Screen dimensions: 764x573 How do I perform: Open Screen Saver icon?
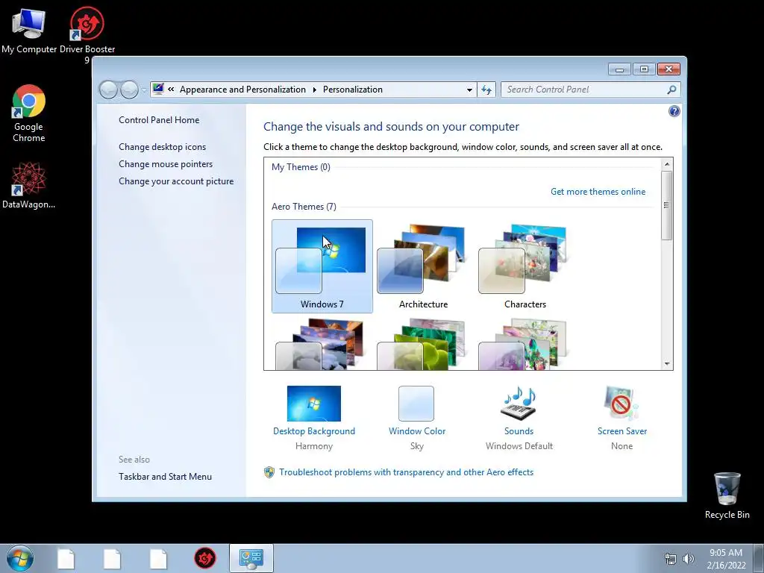pos(621,404)
